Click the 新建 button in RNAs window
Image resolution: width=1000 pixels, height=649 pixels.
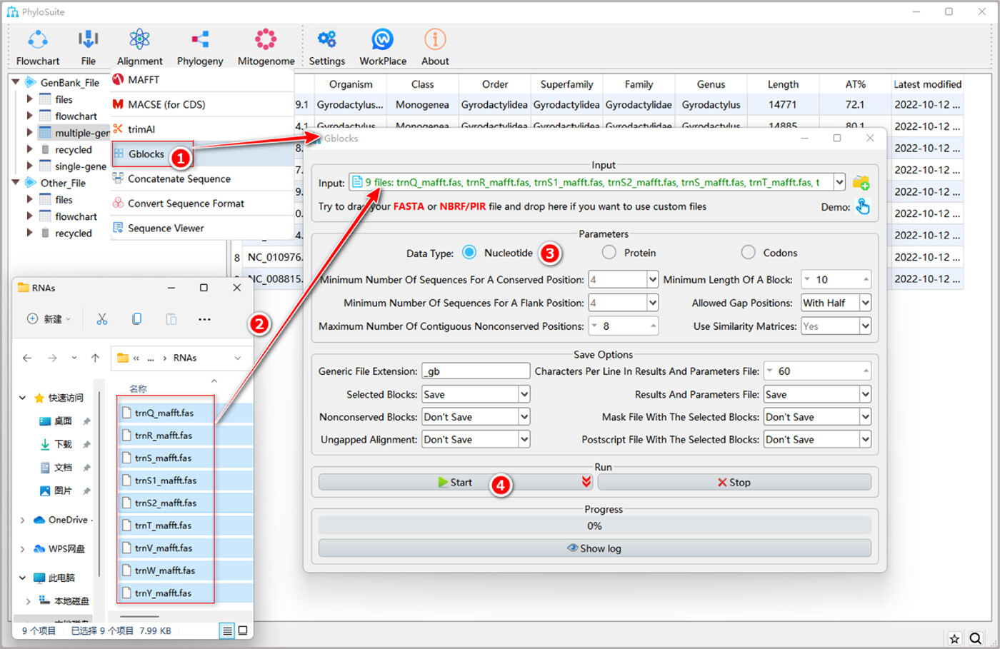coord(49,319)
